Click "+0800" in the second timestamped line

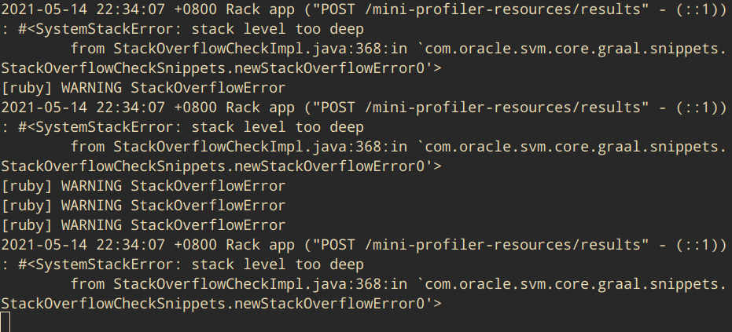click(x=196, y=108)
